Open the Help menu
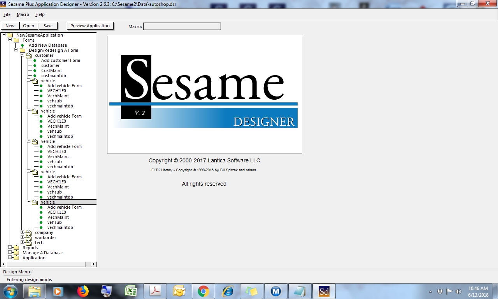498x299 pixels. (40, 14)
